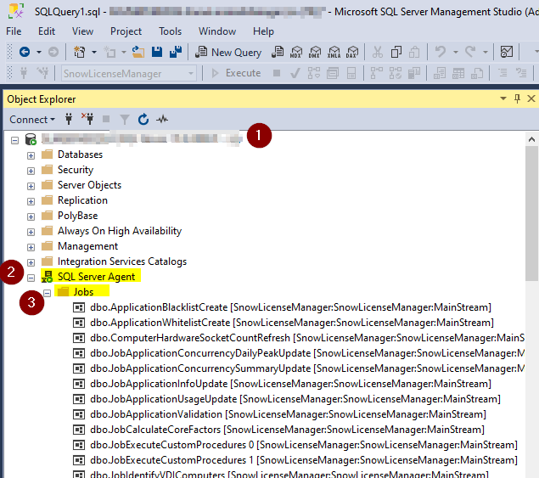
Task: Close the Object Explorer panel
Action: point(531,99)
